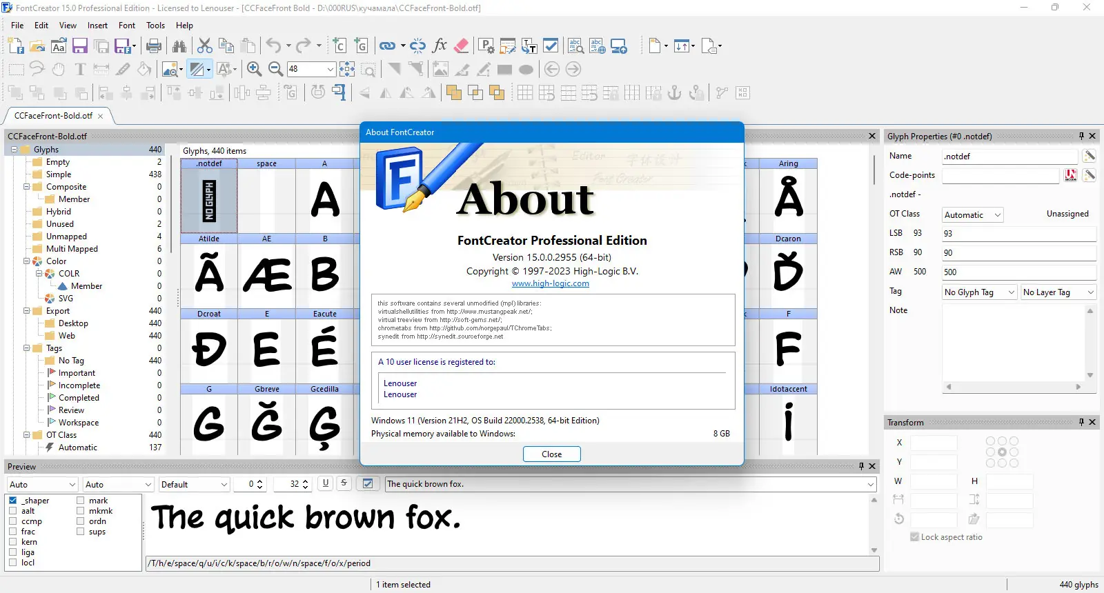Click the scissors Cut icon

click(x=205, y=46)
